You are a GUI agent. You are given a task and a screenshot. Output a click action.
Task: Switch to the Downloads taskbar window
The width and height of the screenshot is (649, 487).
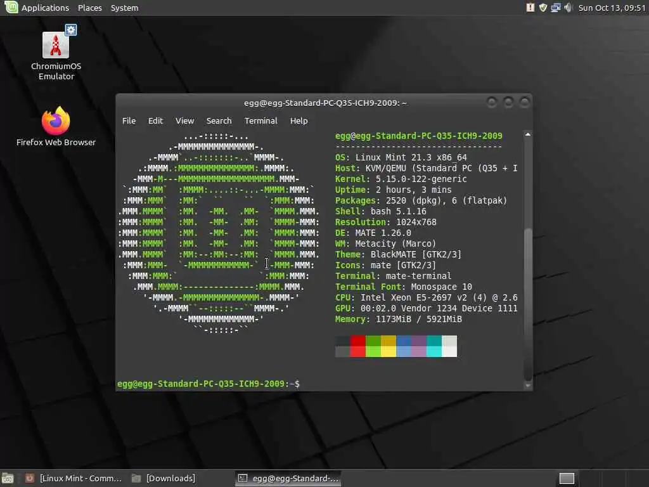(164, 478)
